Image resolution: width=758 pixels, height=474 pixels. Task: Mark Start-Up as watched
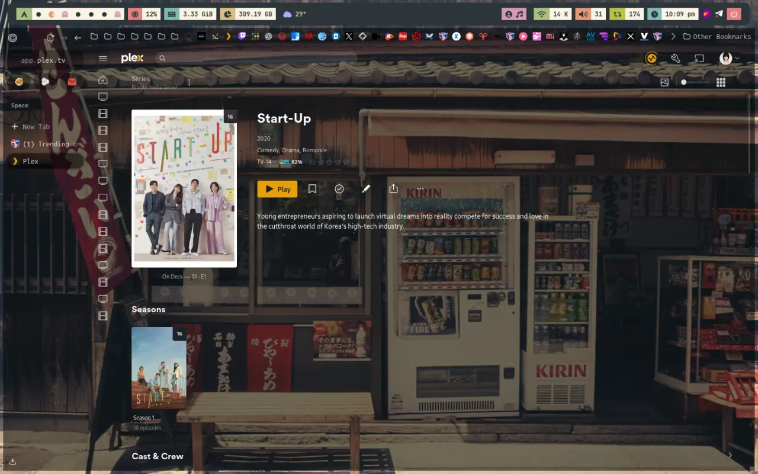(339, 189)
